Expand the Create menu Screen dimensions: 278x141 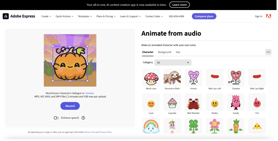(46, 16)
